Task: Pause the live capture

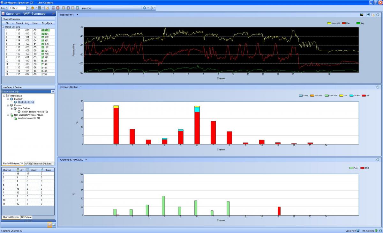Action: tap(68, 8)
